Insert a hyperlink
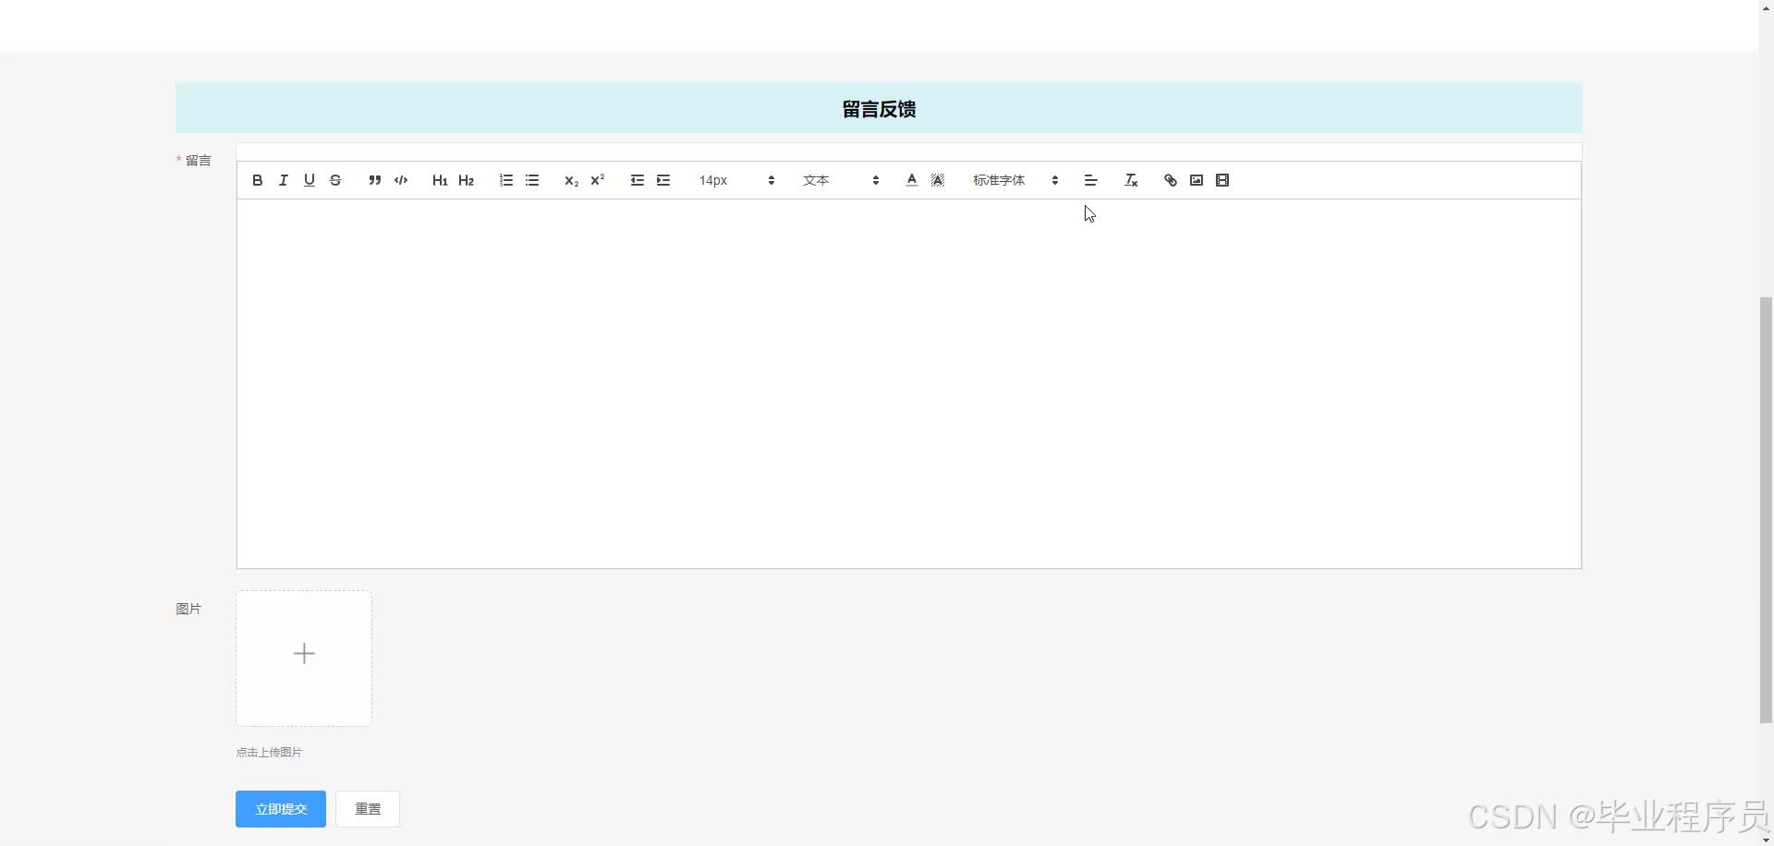1774x846 pixels. pyautogui.click(x=1171, y=180)
